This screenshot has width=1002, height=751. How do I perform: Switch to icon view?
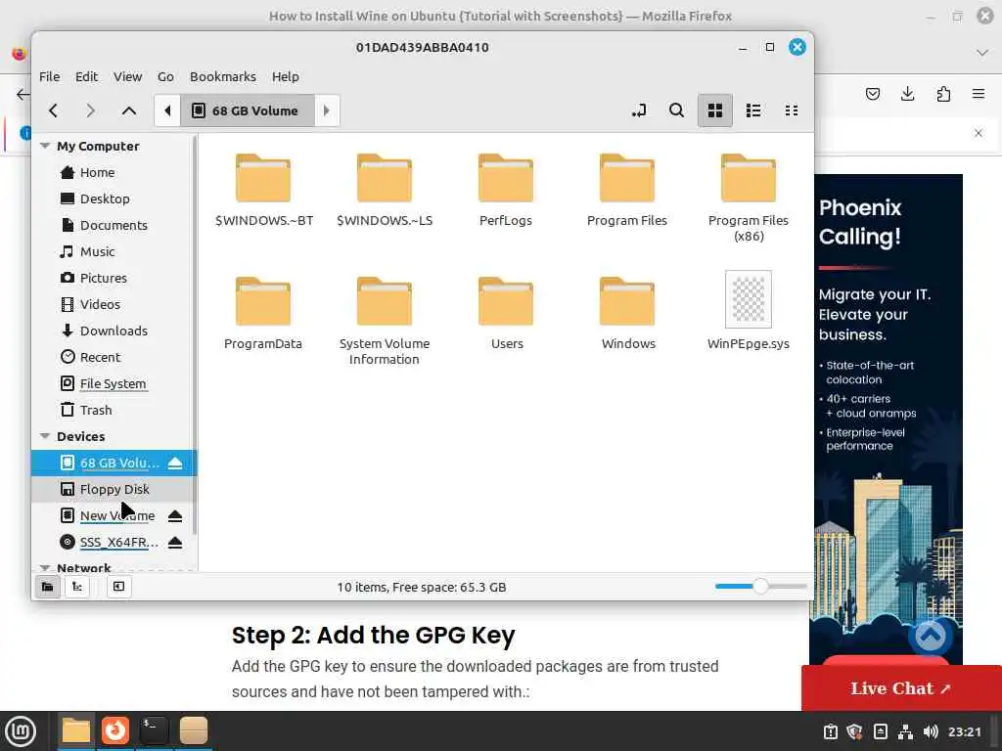[715, 110]
